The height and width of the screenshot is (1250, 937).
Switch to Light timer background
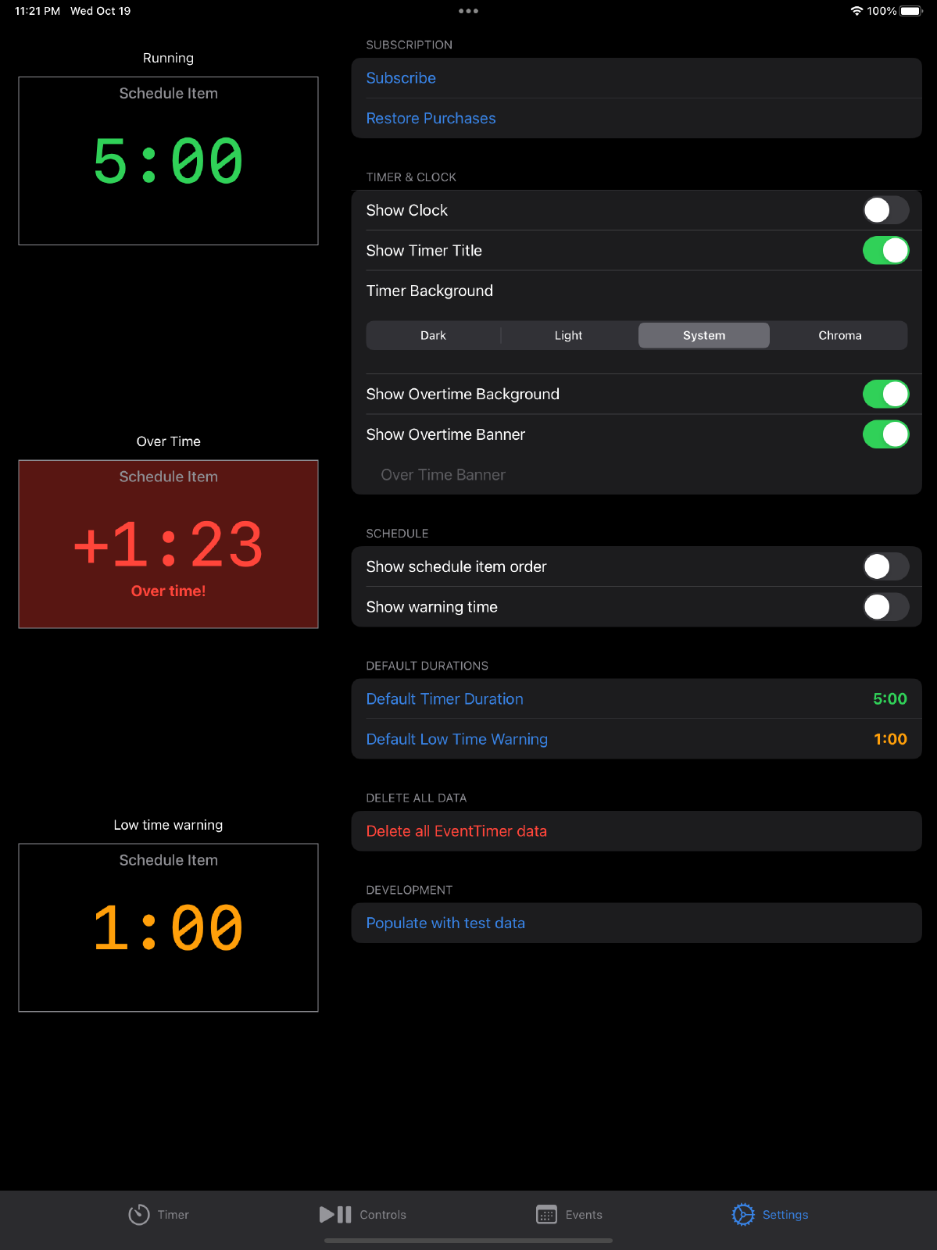pyautogui.click(x=568, y=335)
